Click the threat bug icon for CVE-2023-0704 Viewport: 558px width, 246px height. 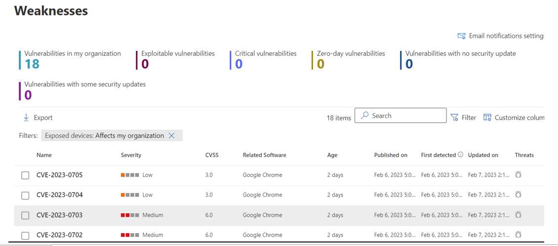[518, 195]
